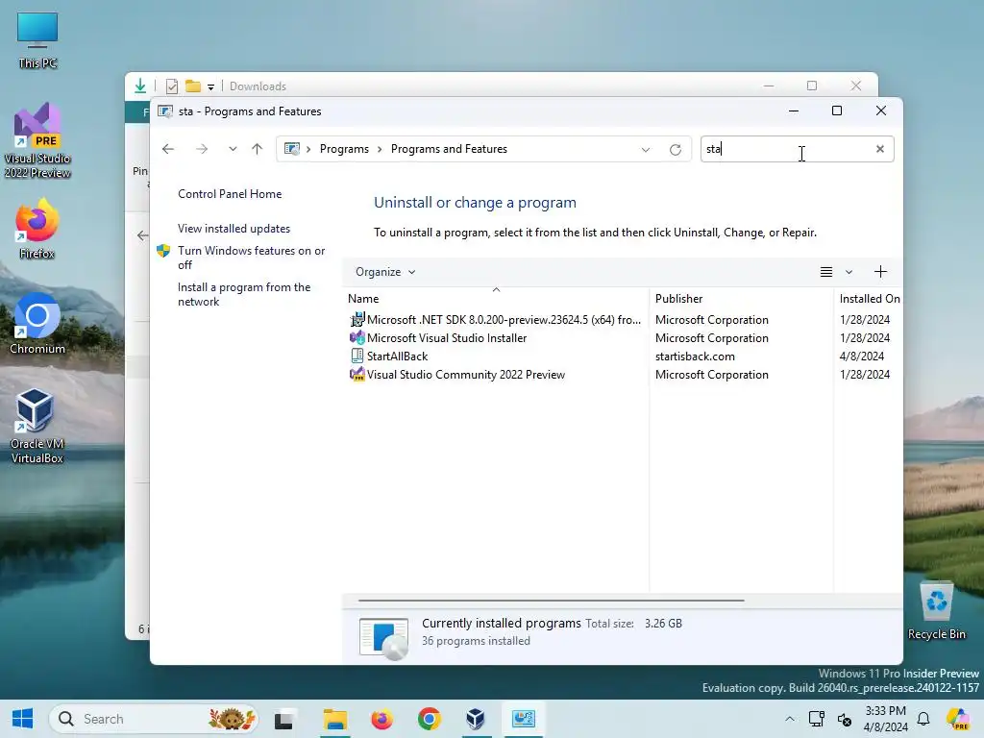Click startisback.com publisher cell
Image resolution: width=984 pixels, height=738 pixels.
coord(695,356)
